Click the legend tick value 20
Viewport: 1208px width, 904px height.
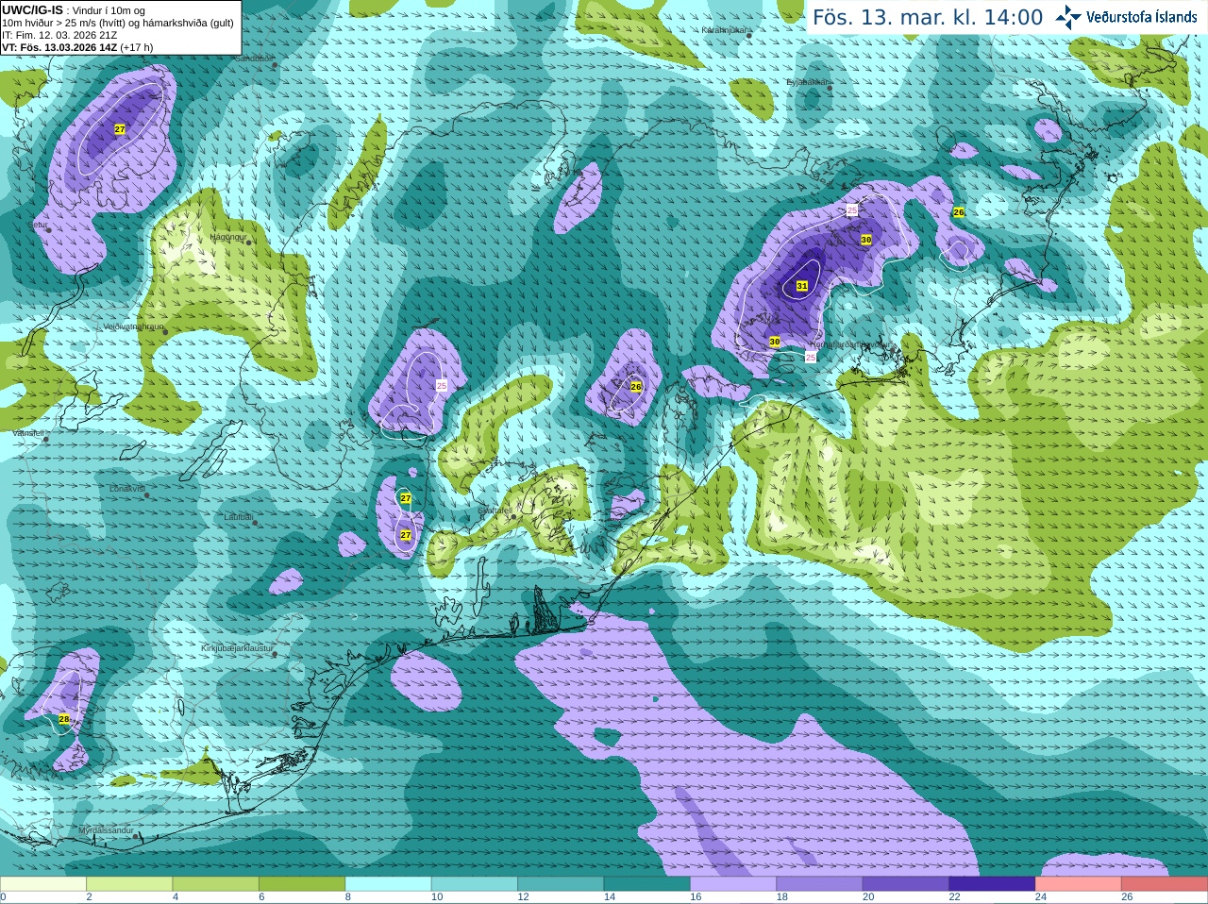pyautogui.click(x=868, y=897)
